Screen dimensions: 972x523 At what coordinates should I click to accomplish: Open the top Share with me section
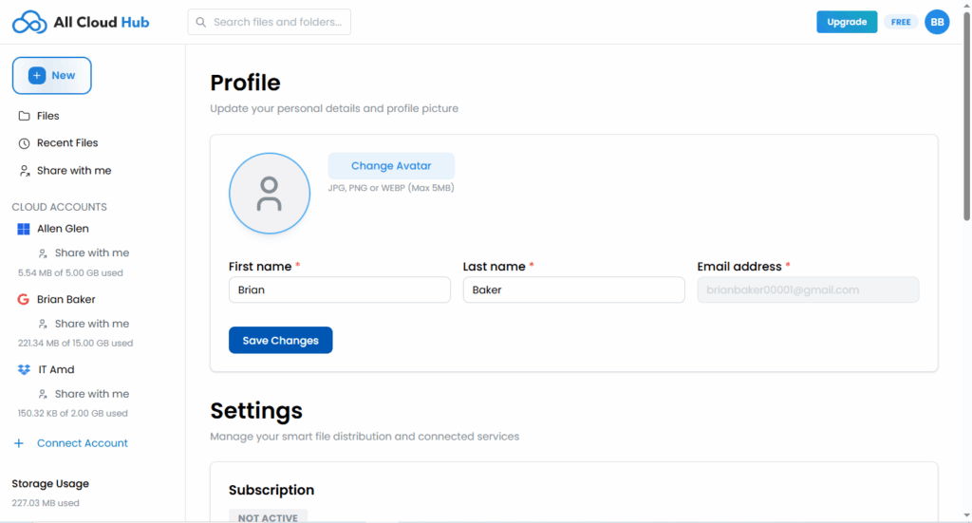74,171
